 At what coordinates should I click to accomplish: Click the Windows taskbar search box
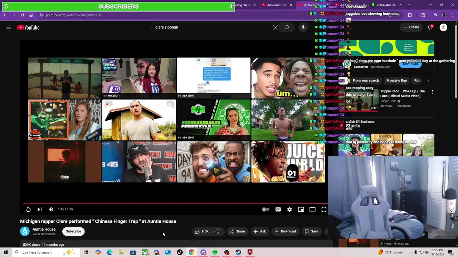tap(45, 252)
